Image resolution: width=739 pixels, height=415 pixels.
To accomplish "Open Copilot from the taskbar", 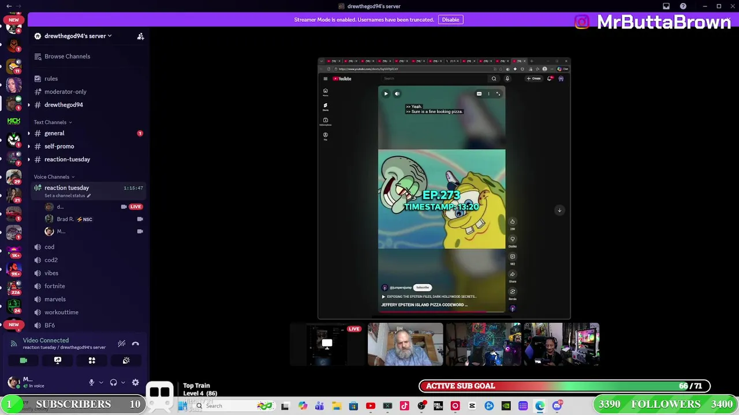I will point(303,406).
